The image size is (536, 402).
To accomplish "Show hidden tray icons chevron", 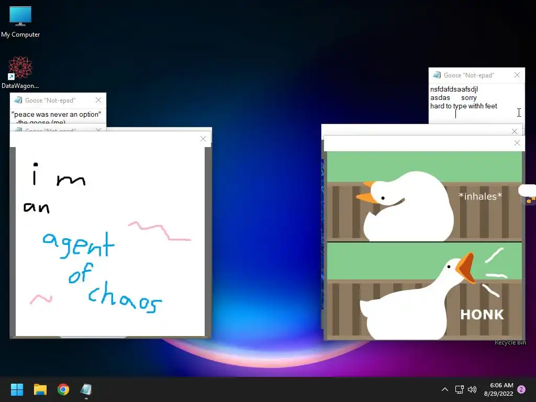I will (445, 389).
